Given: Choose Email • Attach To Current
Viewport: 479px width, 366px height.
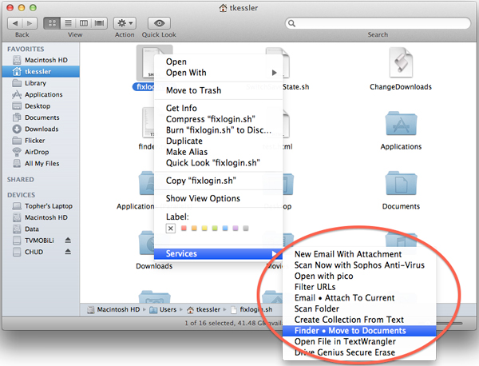Looking at the screenshot, I should (x=359, y=298).
